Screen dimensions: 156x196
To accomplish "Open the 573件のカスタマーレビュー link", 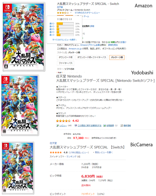I will 87,13.
